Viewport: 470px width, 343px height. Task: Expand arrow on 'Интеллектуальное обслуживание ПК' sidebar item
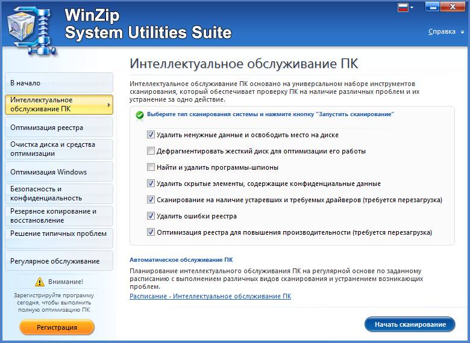(x=108, y=105)
